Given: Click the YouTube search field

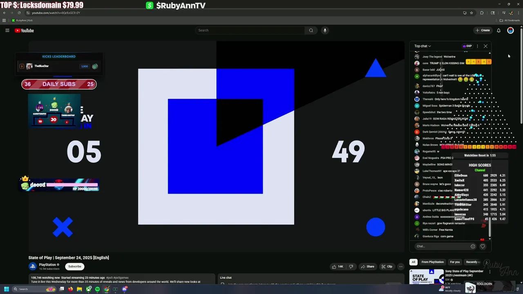Looking at the screenshot, I should tap(250, 30).
